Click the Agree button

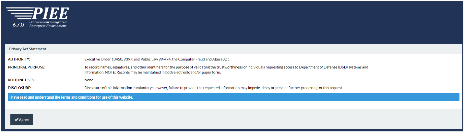coord(22,120)
